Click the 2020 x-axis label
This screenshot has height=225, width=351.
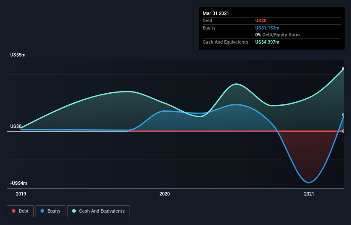165,194
